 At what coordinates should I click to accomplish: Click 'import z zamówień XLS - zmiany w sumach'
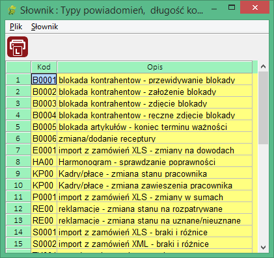[155, 197]
